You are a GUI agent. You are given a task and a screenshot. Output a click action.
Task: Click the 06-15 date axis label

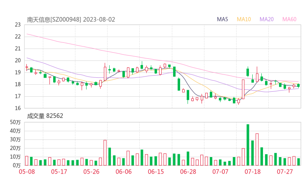pos(156,172)
